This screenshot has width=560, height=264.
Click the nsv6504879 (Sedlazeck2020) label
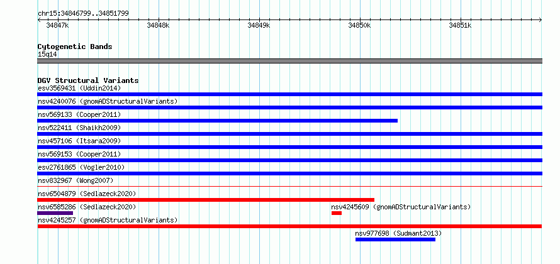pos(87,194)
